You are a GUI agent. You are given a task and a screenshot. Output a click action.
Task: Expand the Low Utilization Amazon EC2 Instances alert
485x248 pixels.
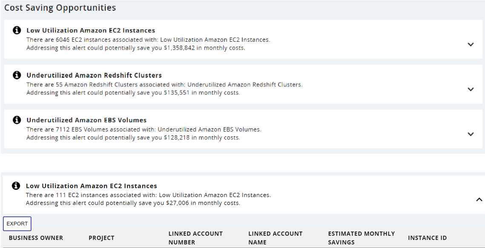pos(471,43)
